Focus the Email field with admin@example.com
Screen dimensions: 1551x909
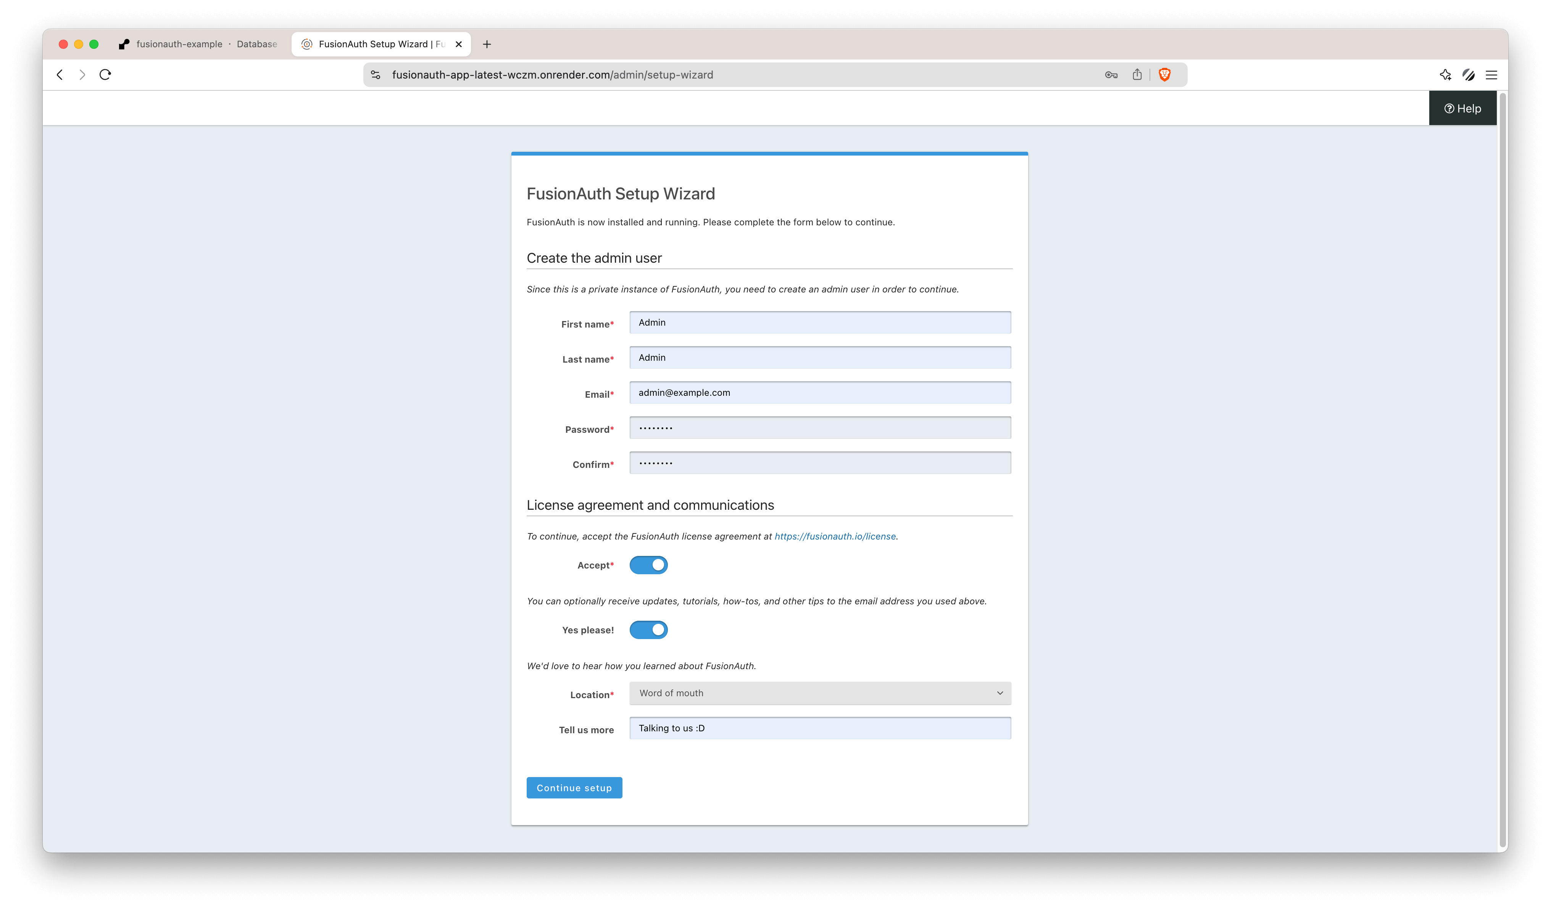point(820,392)
